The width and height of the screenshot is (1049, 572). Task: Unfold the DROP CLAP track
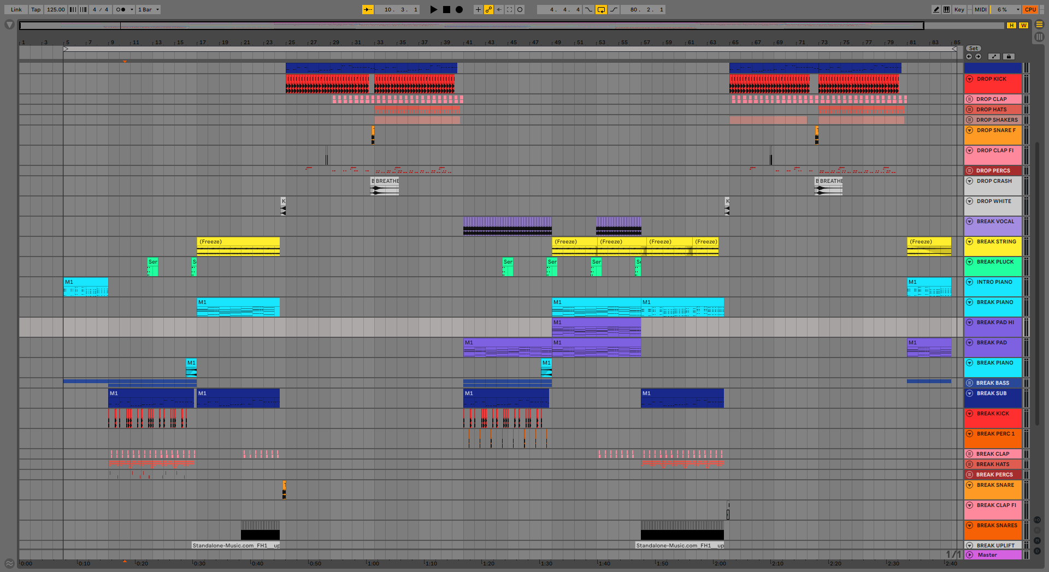pyautogui.click(x=969, y=99)
